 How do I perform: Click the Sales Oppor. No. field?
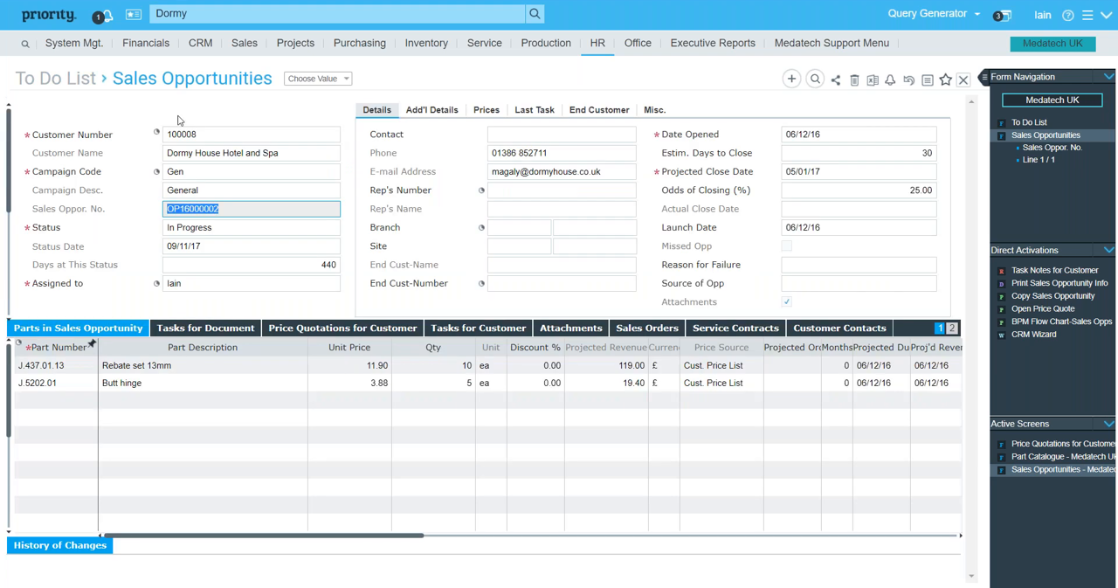pyautogui.click(x=252, y=209)
